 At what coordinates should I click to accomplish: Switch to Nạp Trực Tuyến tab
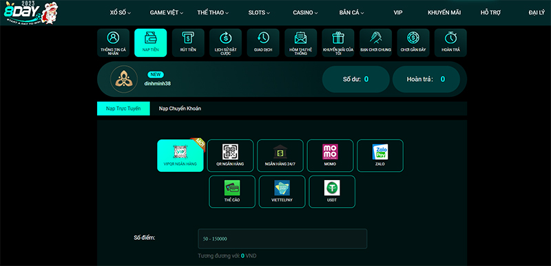point(123,109)
